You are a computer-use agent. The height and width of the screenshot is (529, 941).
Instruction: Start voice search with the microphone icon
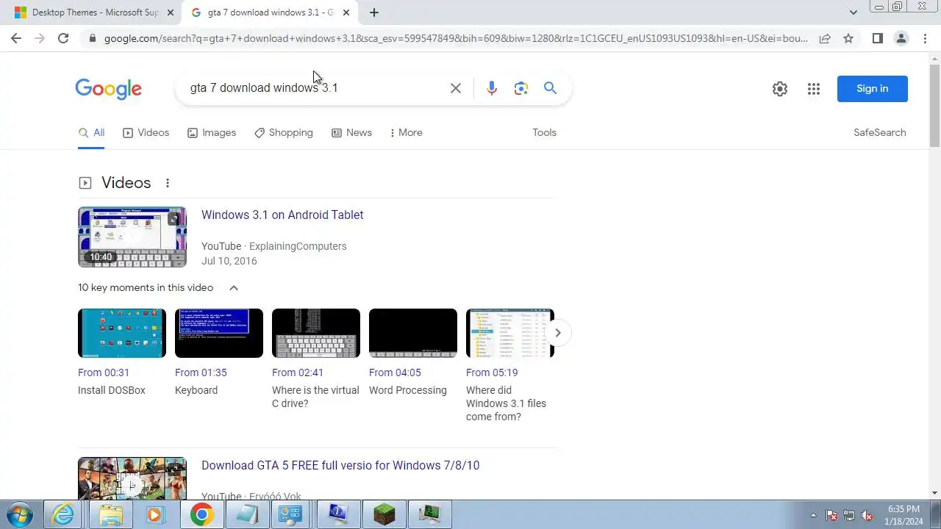coord(492,88)
